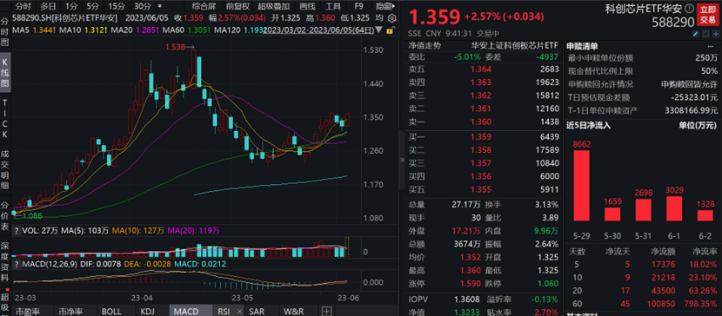The image size is (722, 316).
Task: Select the 5分 period
Action: [x=92, y=6]
